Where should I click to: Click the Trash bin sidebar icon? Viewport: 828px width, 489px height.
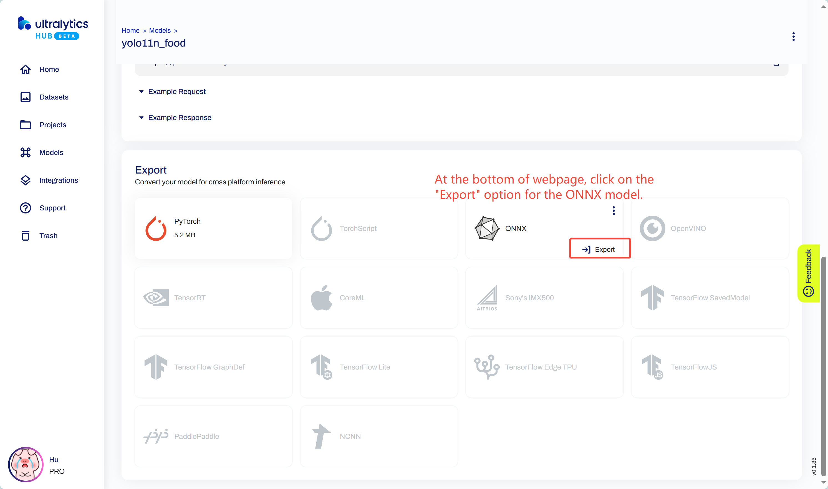click(26, 236)
